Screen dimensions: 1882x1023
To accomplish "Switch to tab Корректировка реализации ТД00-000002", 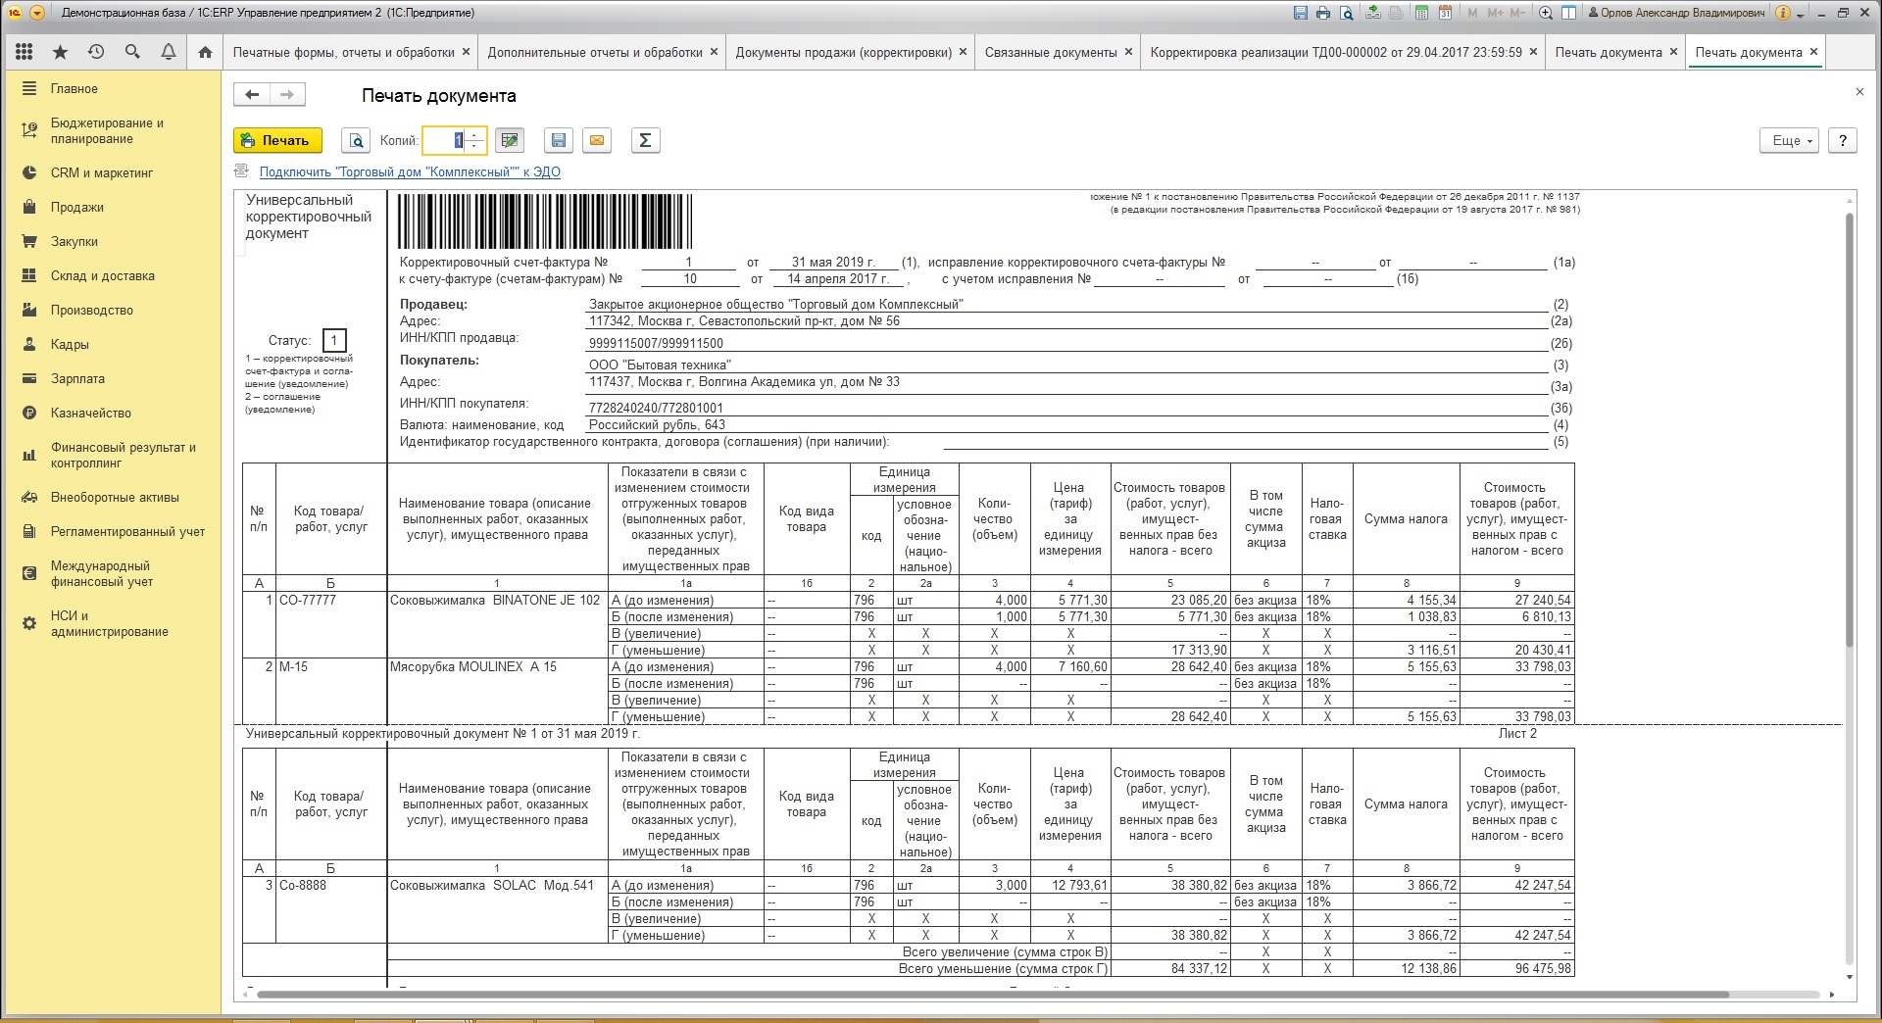I will pyautogui.click(x=1336, y=52).
